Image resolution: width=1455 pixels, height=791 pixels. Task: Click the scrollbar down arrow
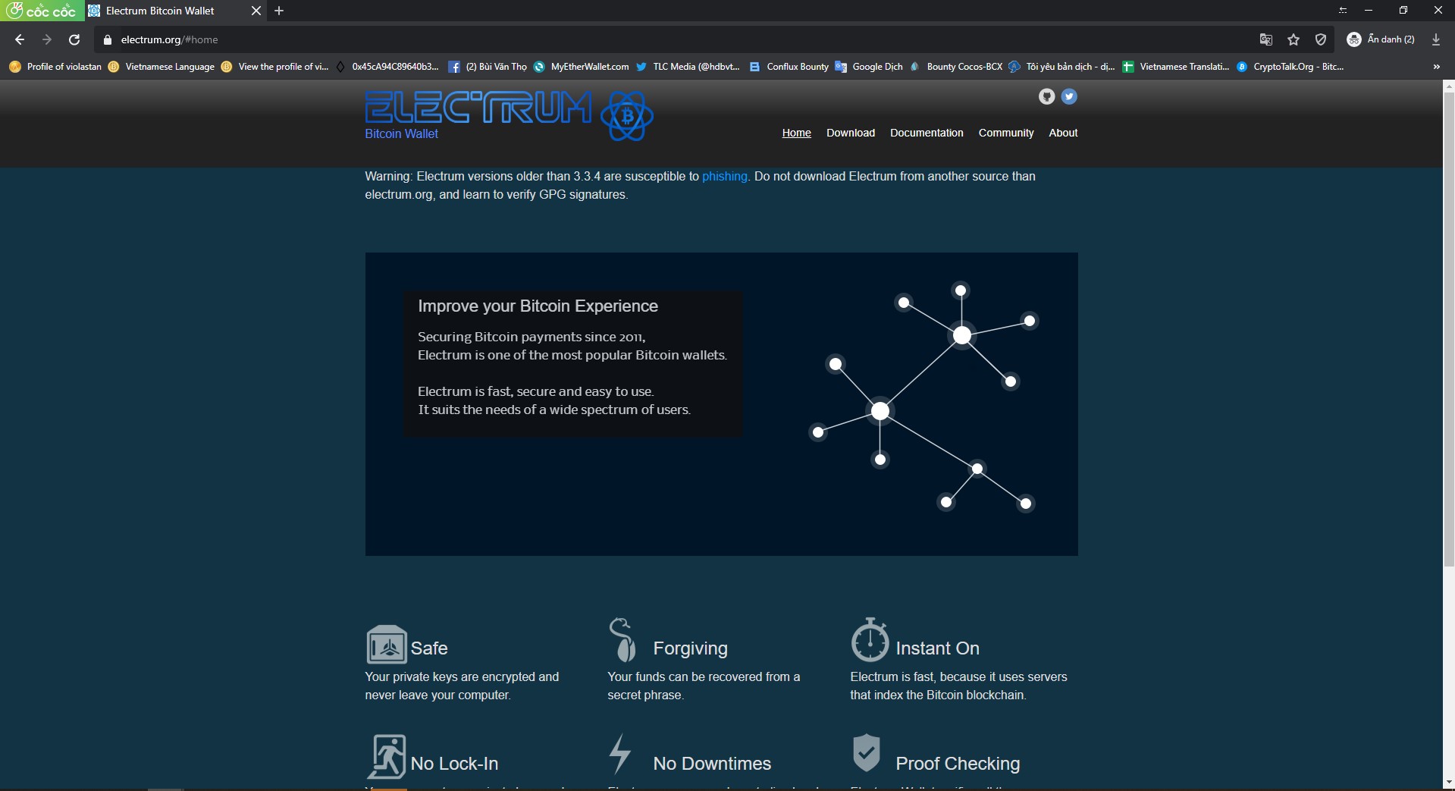1448,783
